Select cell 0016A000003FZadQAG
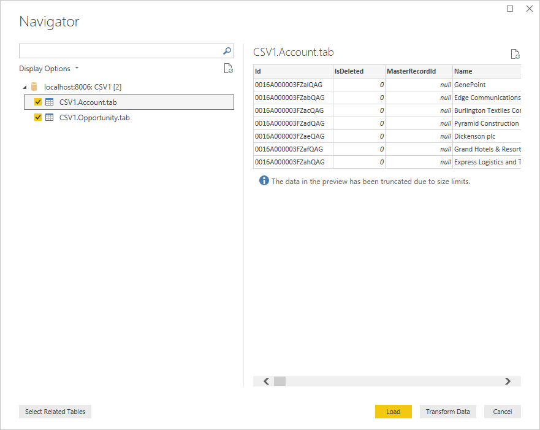This screenshot has width=540, height=430. coord(293,123)
